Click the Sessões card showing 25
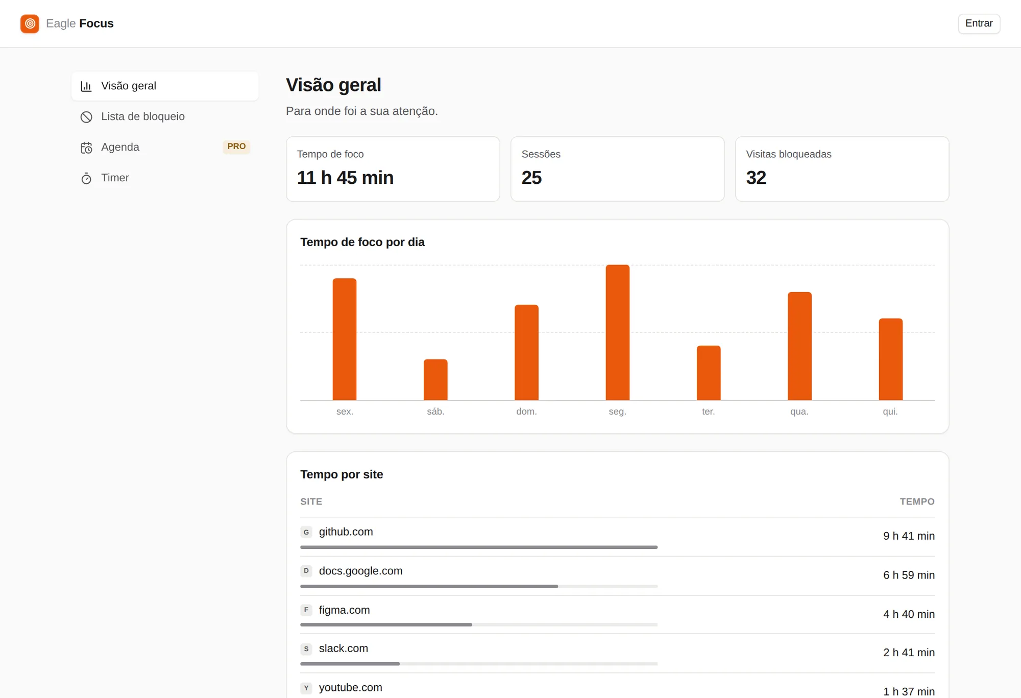Viewport: 1021px width, 698px height. coord(618,169)
